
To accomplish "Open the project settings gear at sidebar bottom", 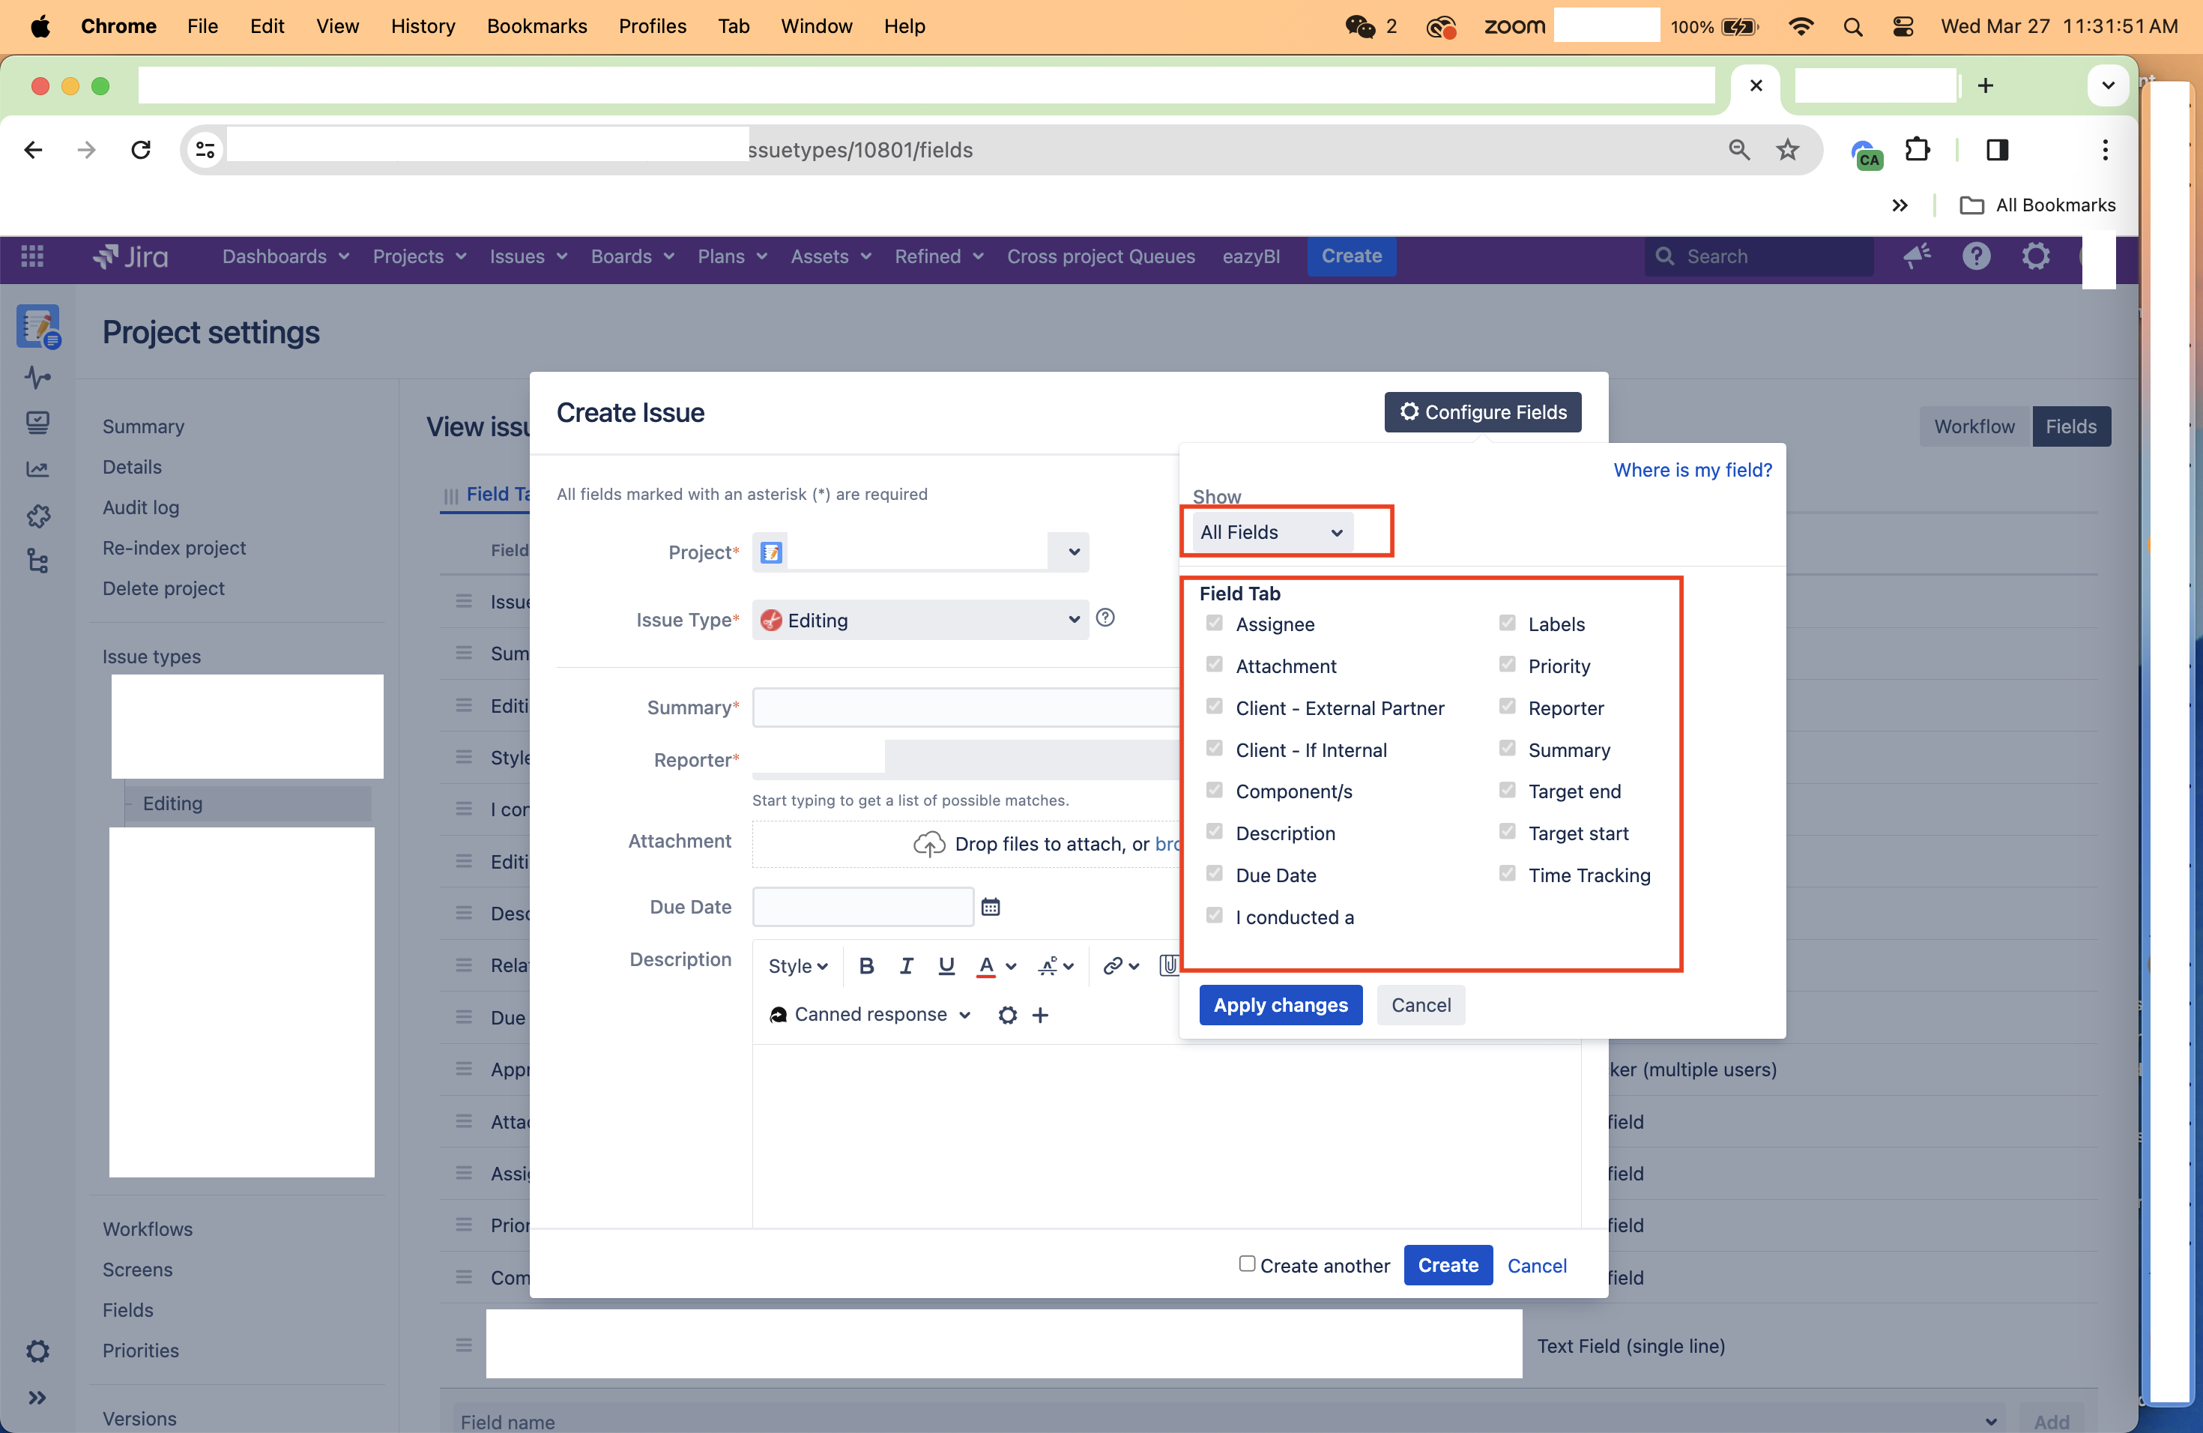I will [37, 1351].
